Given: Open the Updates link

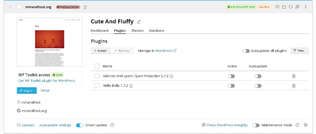Looking at the screenshot, I should point(26,125).
